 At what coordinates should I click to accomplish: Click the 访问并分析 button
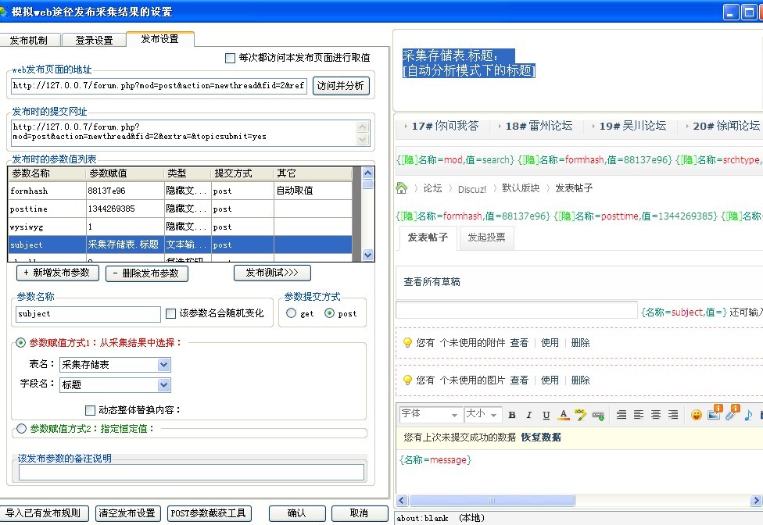341,86
